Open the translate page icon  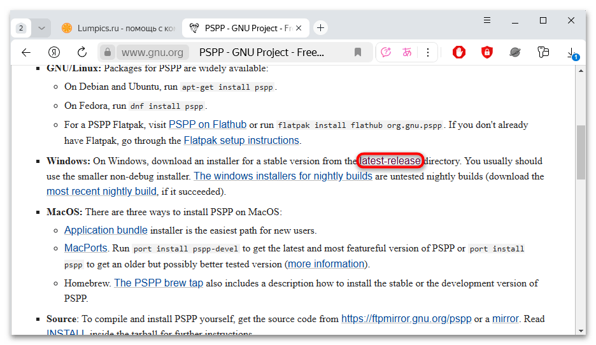tap(407, 52)
